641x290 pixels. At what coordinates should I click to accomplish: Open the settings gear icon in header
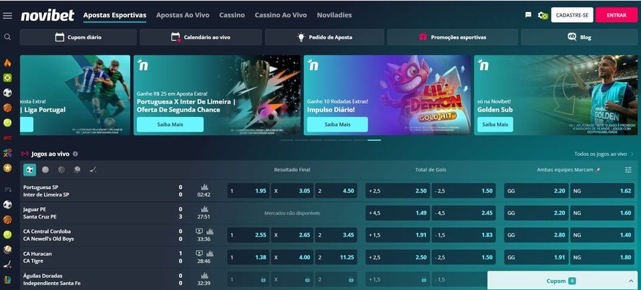click(542, 15)
